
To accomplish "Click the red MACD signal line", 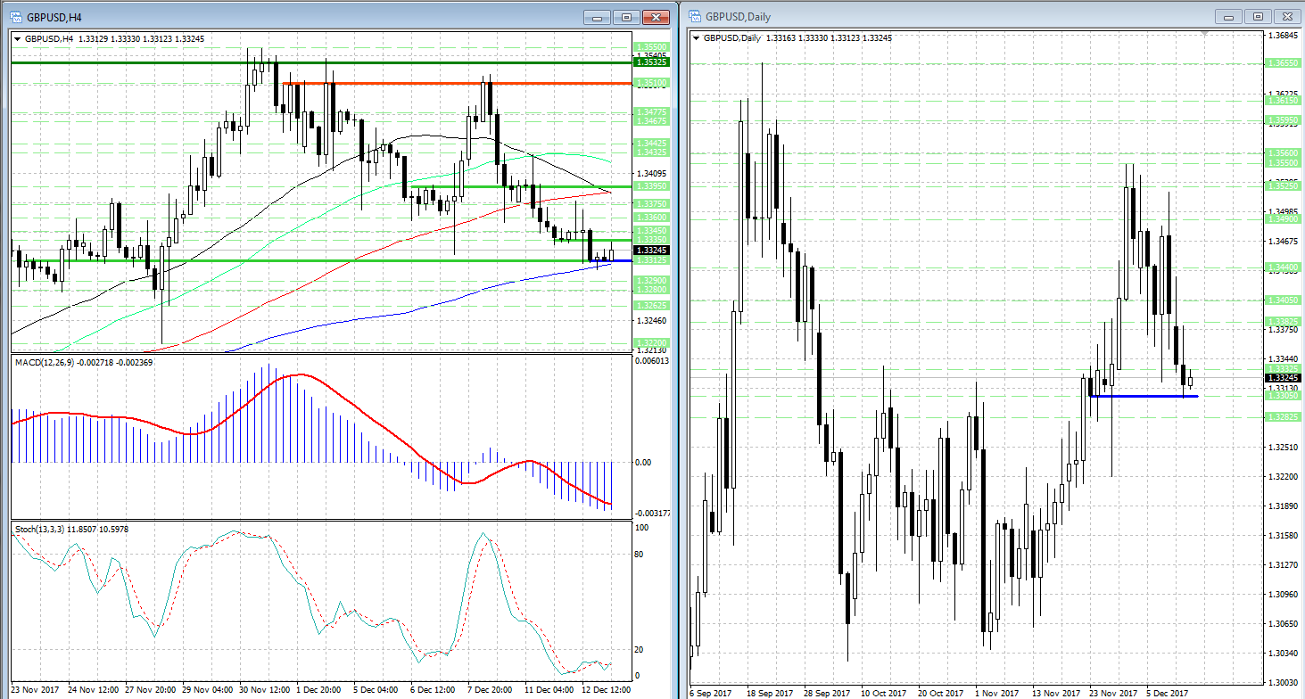I will tap(357, 408).
